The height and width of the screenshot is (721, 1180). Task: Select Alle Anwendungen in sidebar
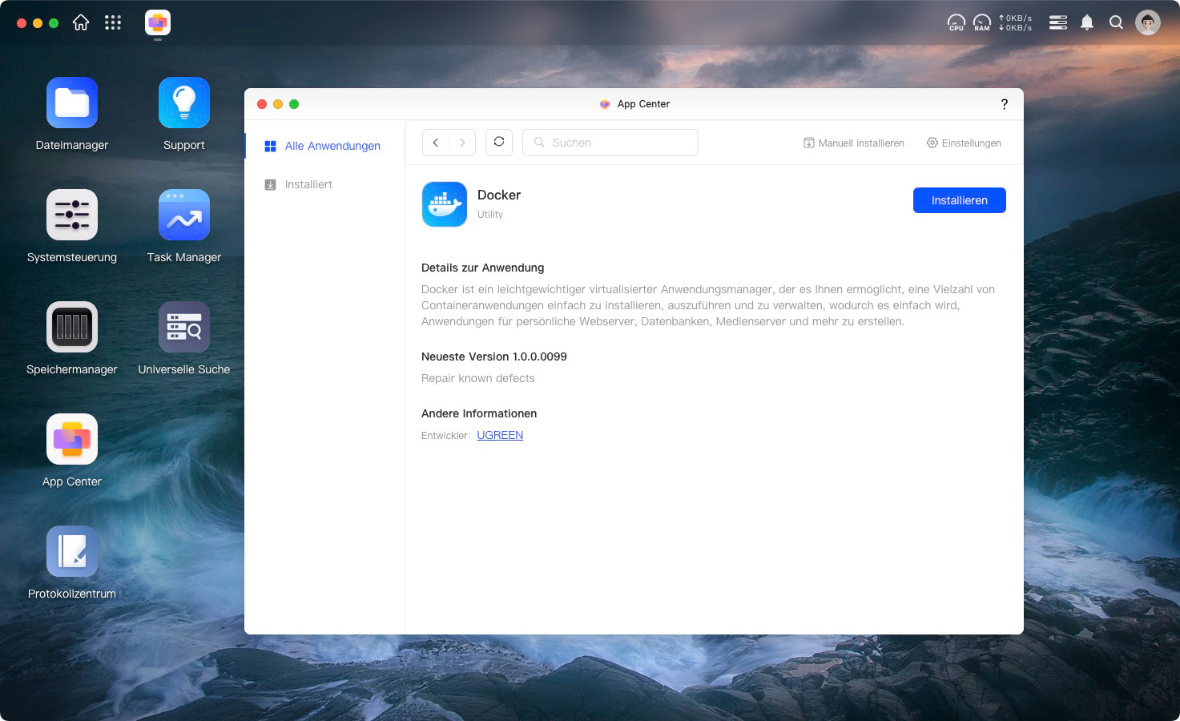tap(324, 146)
